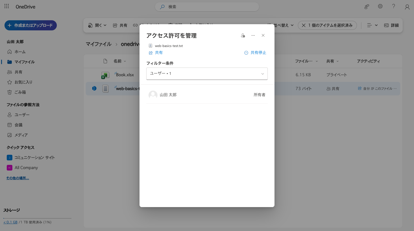Open ユーザー under ファイルの参照方法
Viewport: 414px width, 231px height.
pyautogui.click(x=18, y=115)
